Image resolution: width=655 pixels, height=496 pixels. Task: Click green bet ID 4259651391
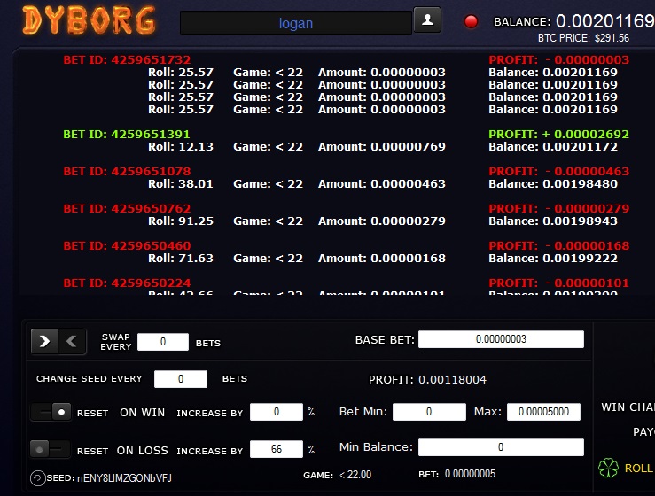(x=127, y=134)
